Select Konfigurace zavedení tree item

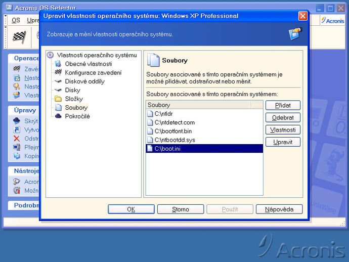click(93, 72)
